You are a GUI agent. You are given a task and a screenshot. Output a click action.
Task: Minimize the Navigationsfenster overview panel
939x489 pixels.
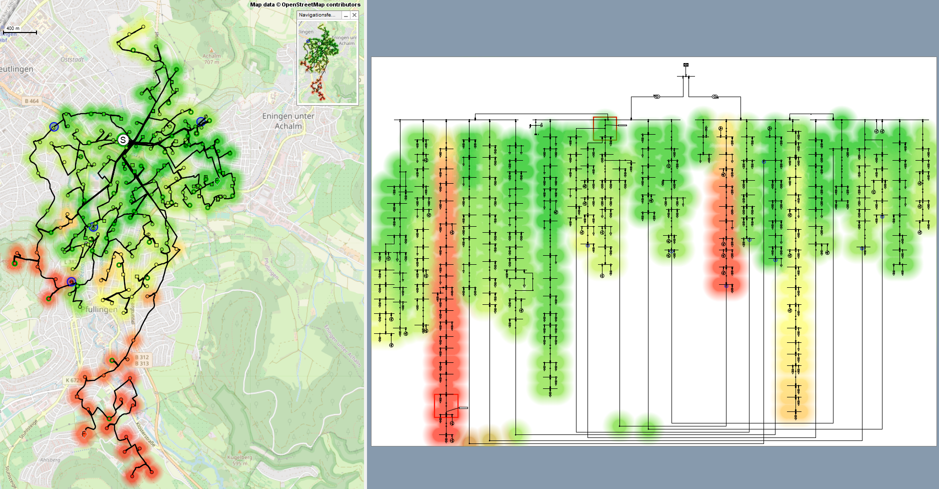pyautogui.click(x=345, y=15)
